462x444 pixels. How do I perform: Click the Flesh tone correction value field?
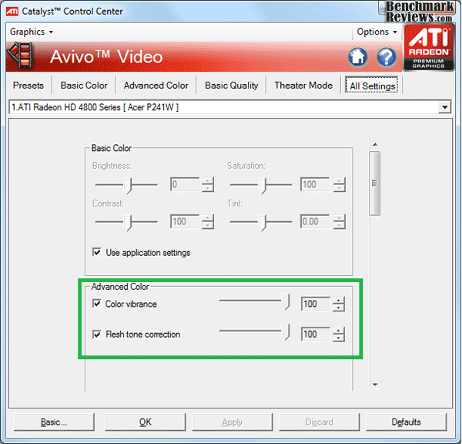(316, 335)
